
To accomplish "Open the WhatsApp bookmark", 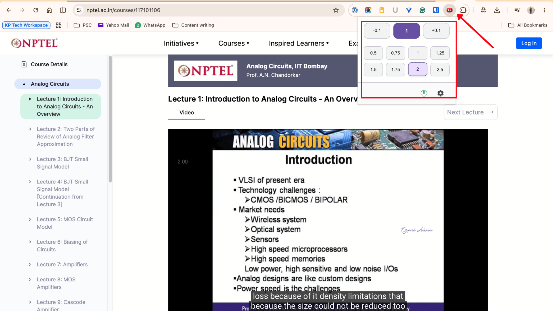I will click(150, 25).
